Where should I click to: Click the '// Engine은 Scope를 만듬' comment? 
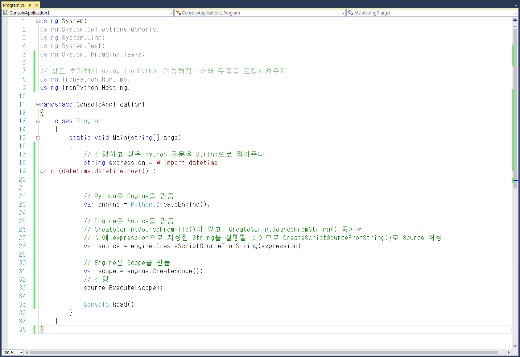pyautogui.click(x=127, y=263)
